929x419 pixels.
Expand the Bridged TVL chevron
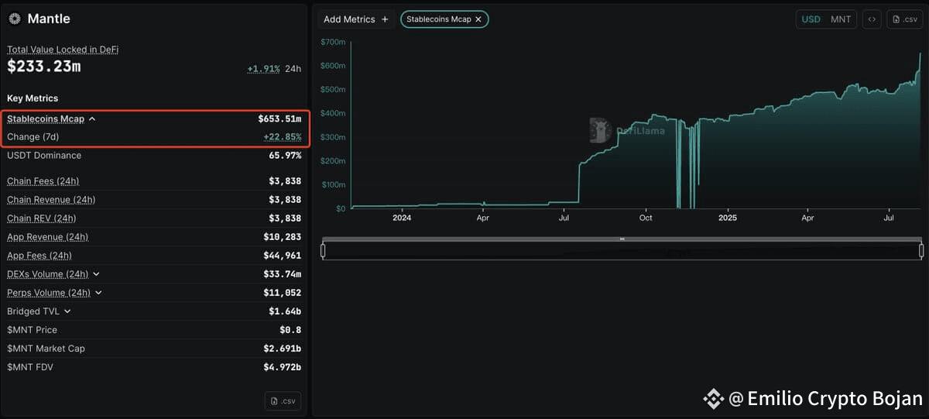[x=67, y=311]
